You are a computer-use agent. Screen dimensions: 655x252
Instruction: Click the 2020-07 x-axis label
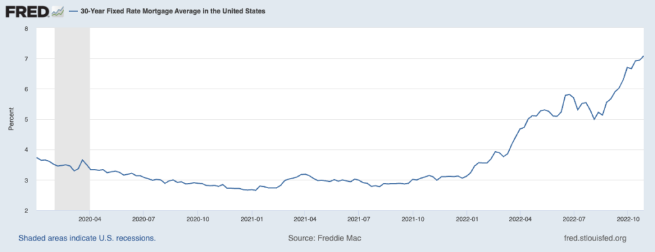[x=143, y=218]
